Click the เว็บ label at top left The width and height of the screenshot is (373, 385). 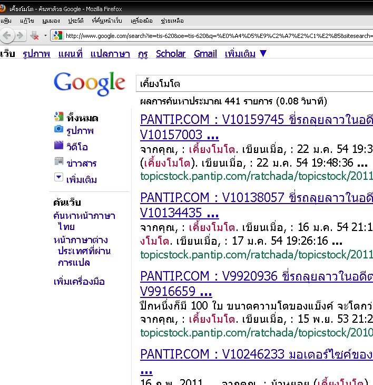click(7, 54)
